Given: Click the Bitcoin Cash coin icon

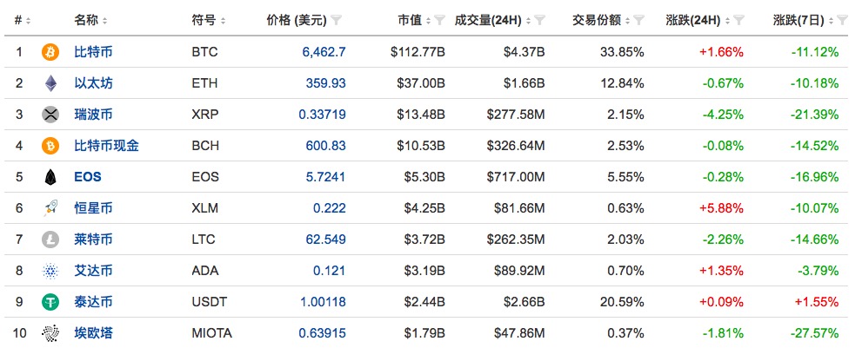Looking at the screenshot, I should point(50,146).
